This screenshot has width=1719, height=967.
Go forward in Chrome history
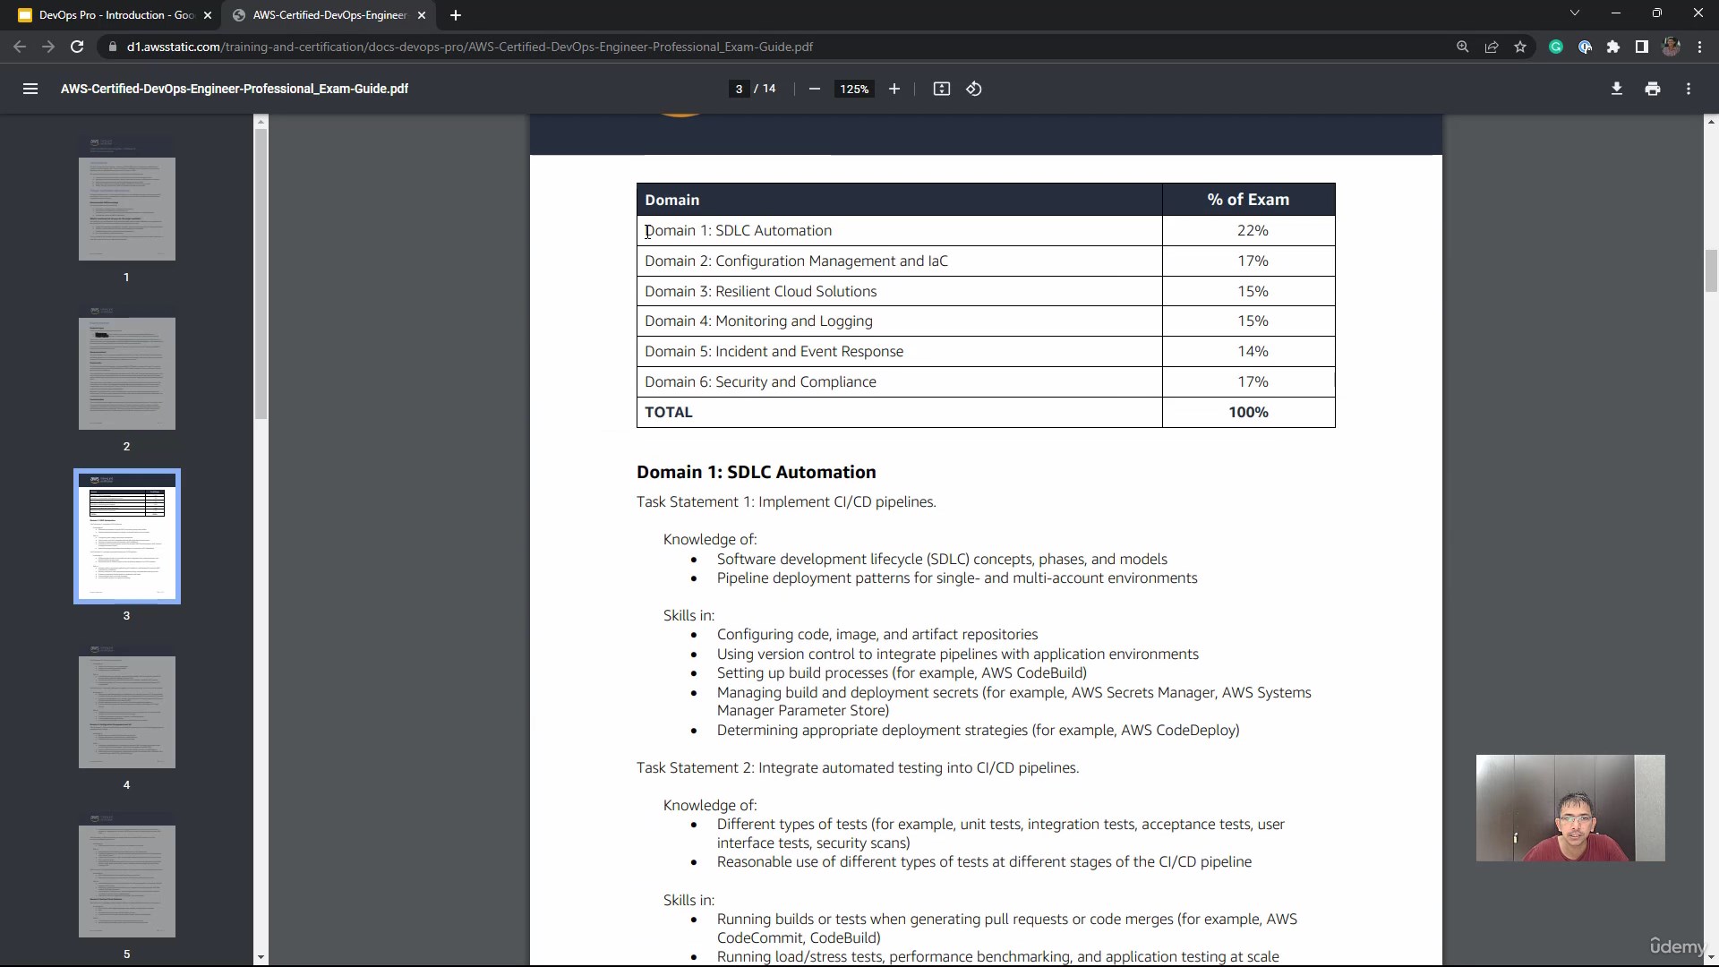[48, 47]
